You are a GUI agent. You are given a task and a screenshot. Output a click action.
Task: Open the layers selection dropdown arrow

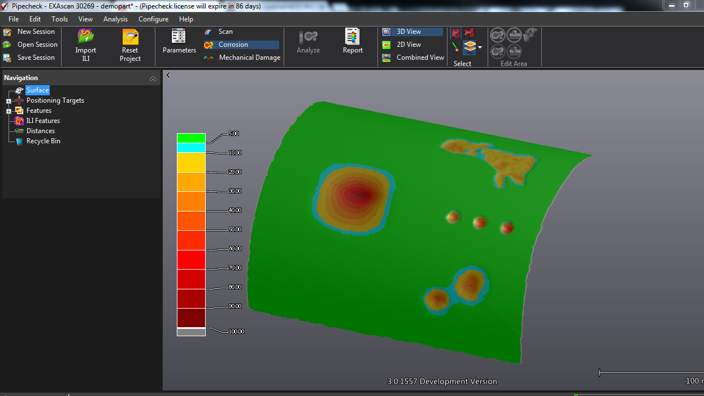click(x=480, y=47)
